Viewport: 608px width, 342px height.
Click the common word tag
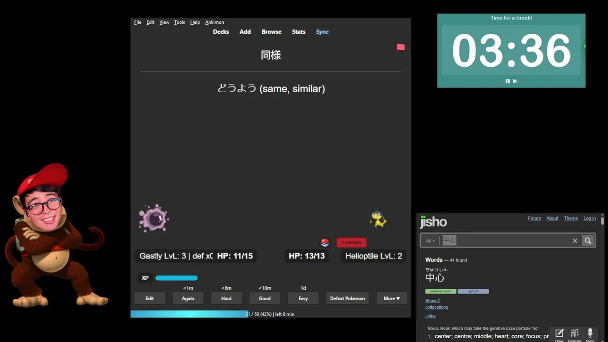coord(441,291)
